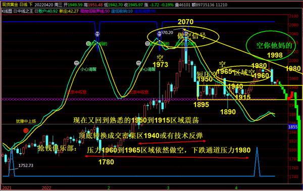Viewport: 303px width, 191px height.
Task: Click the blue 1855 price marker on axis
Action: (x=293, y=127)
